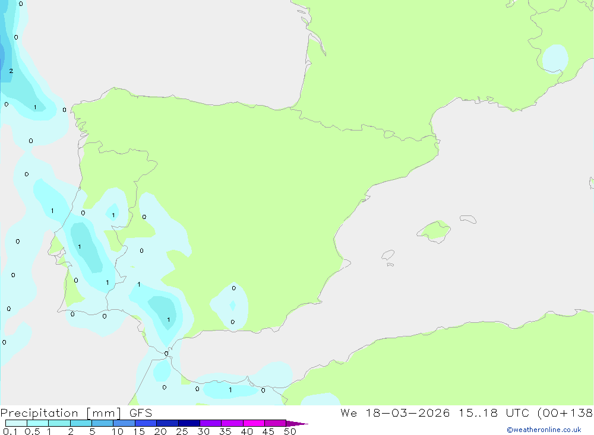
Task: Select the 2–5 mm legend swatch
Action: pyautogui.click(x=81, y=423)
